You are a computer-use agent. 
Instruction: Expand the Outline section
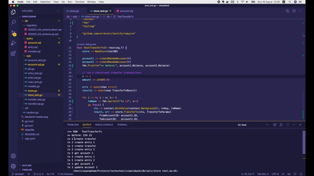click(27, 165)
